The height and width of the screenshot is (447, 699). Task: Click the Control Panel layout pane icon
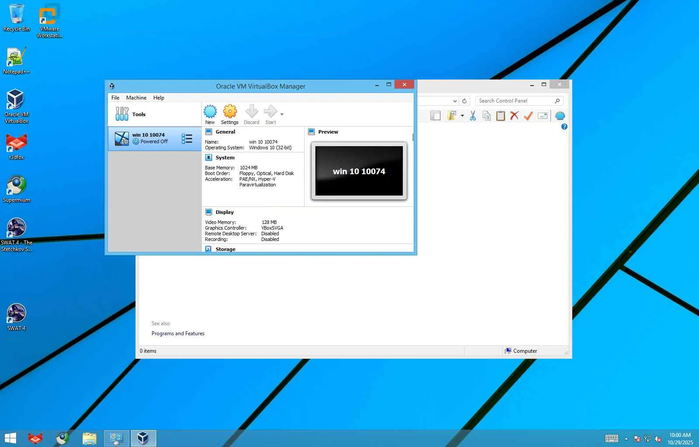(x=435, y=116)
